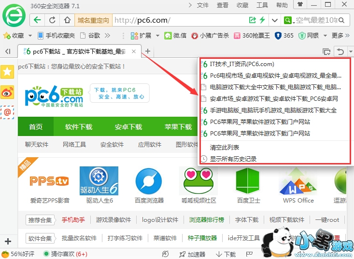This screenshot has height=259, width=354.
Task: Open the 文件 menu
Action: (202, 5)
